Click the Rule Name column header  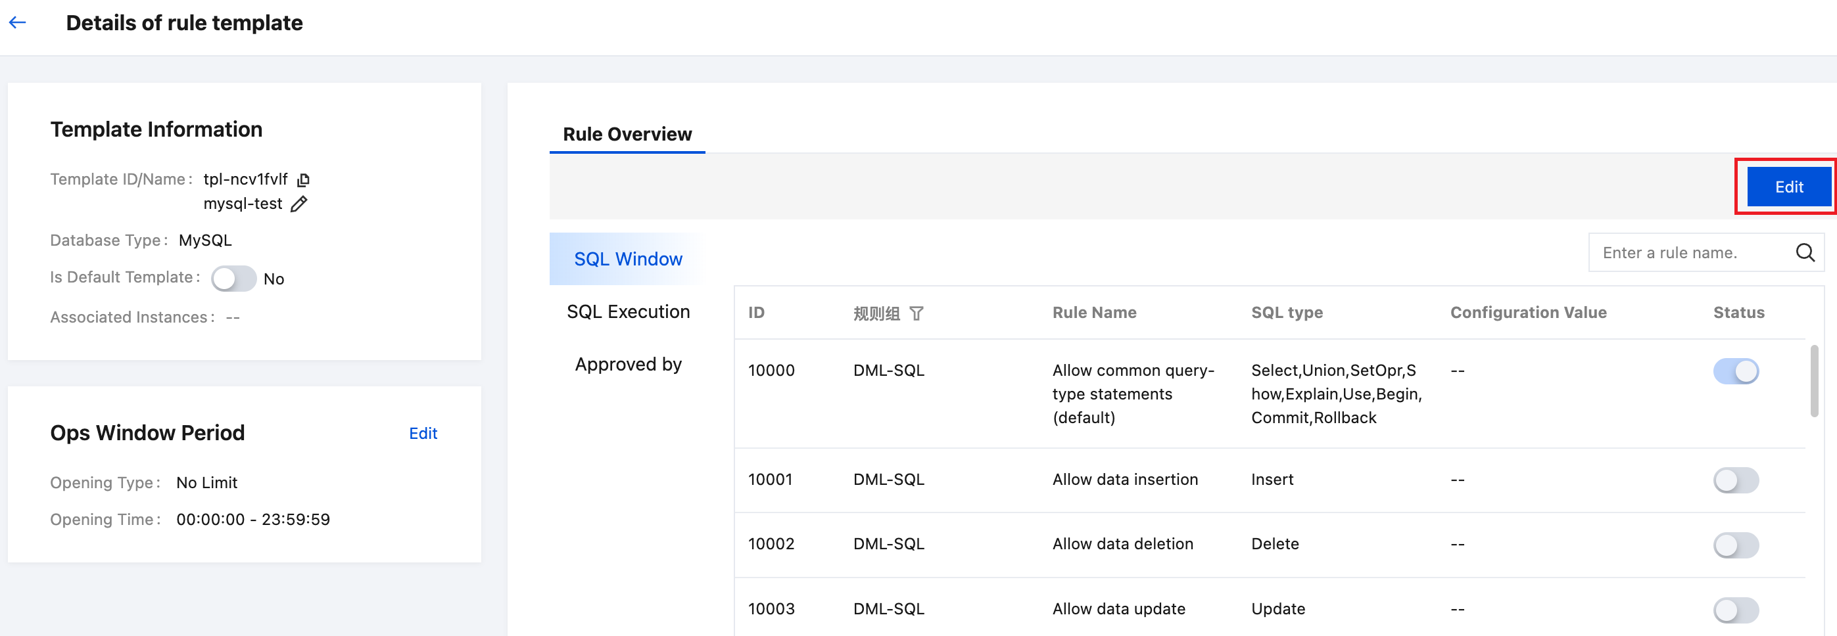point(1094,312)
